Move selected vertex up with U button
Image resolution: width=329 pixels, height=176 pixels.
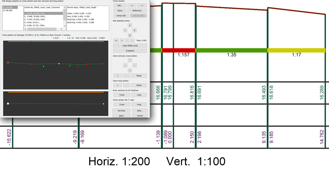[130, 25]
